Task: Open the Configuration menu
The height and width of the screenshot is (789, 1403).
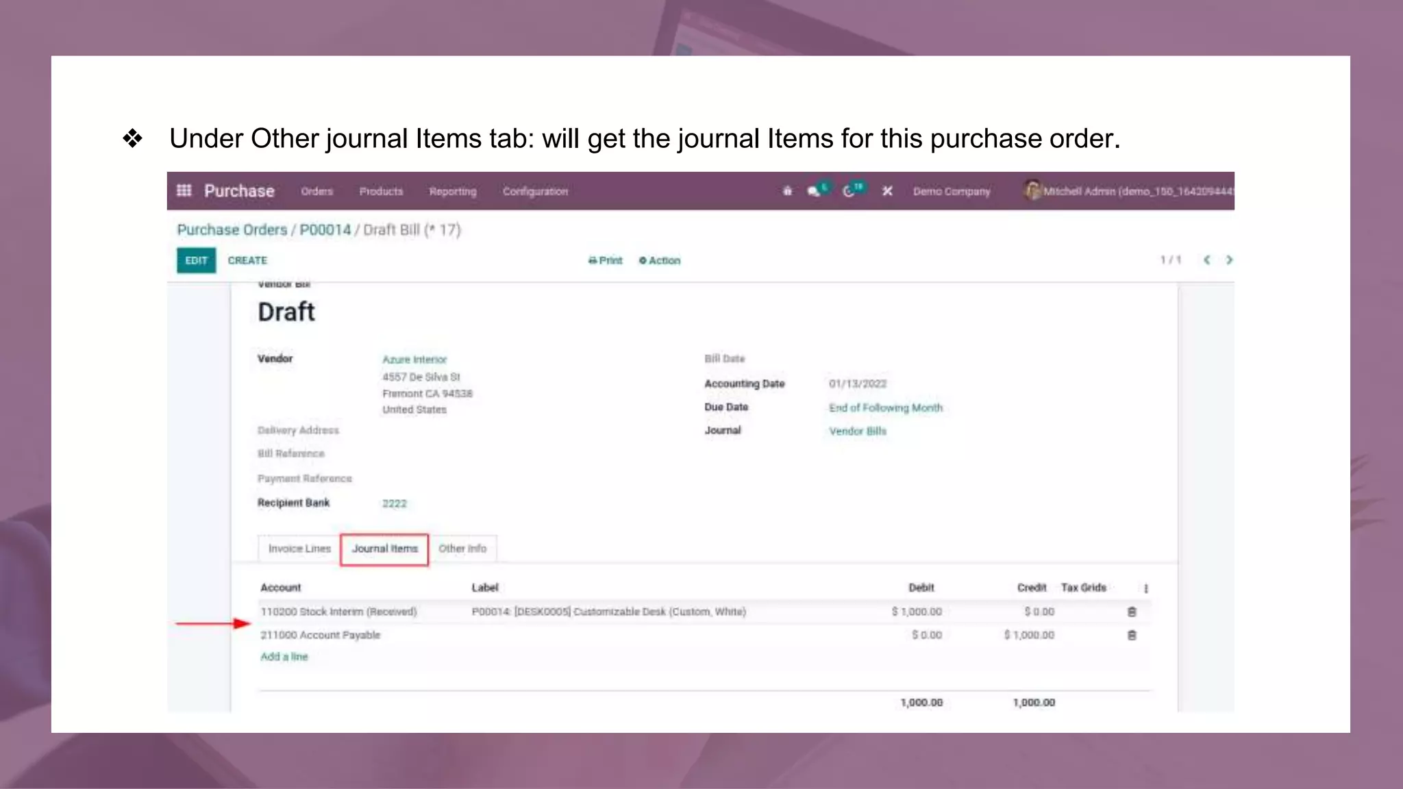Action: 535,191
